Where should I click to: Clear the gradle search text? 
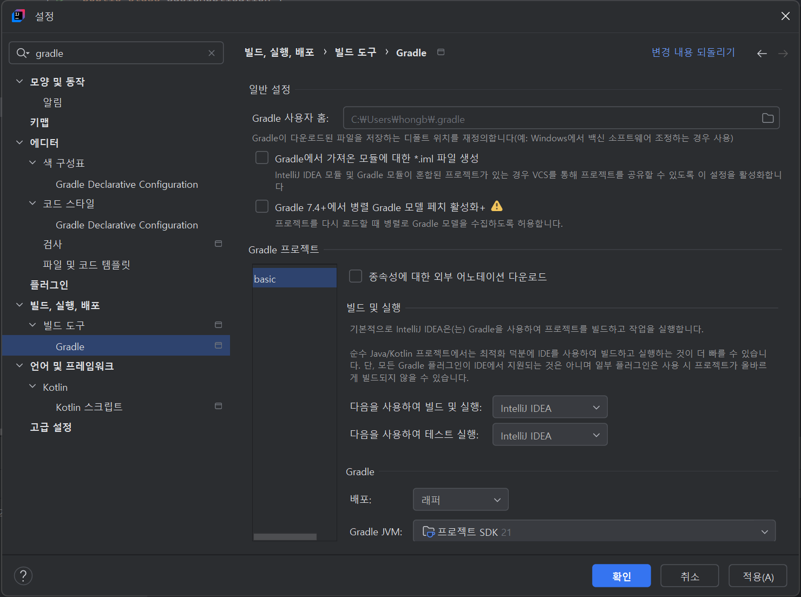tap(212, 53)
